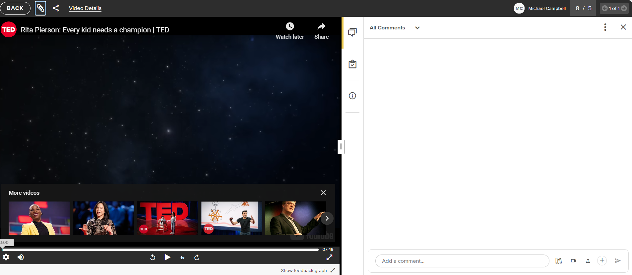The image size is (632, 275).
Task: Rewind the video
Action: point(153,257)
